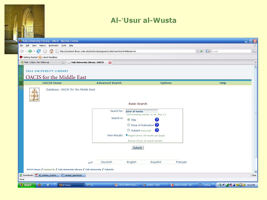
Task: Switch language to Deutsch
Action: tap(107, 162)
